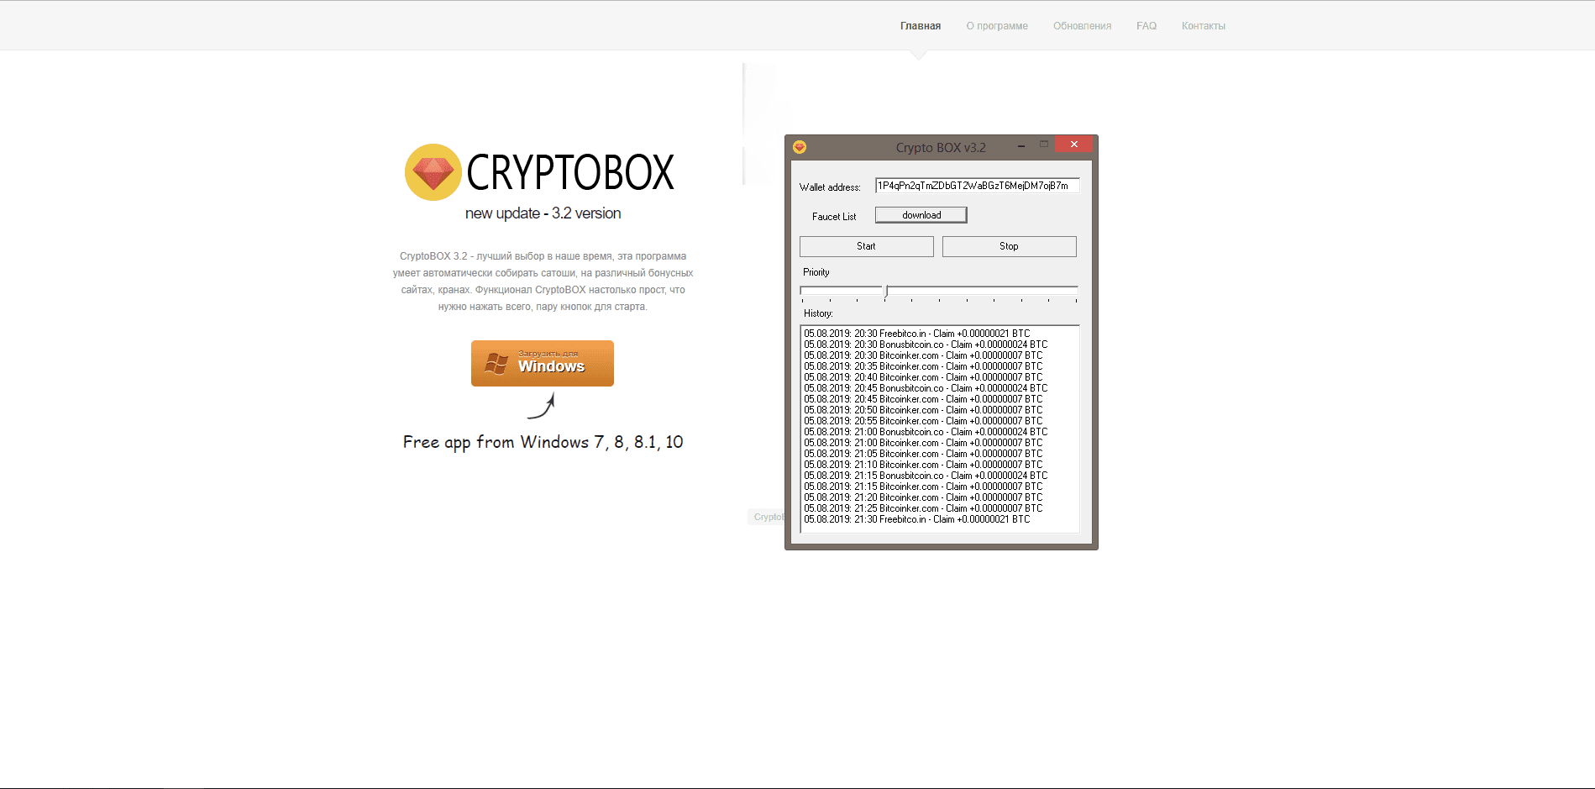Minimize the Crypto BOX v3.2 window

1021,145
